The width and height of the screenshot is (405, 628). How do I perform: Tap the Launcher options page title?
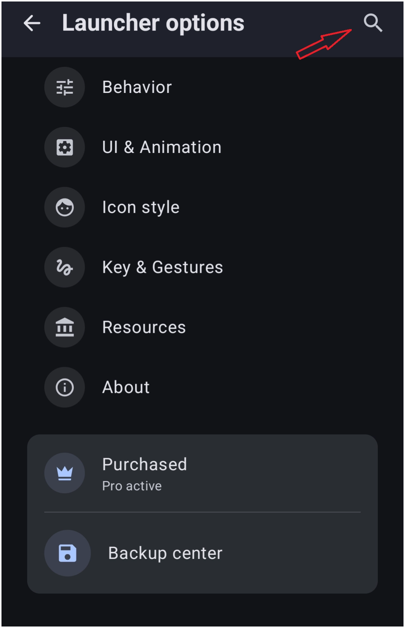pos(153,24)
